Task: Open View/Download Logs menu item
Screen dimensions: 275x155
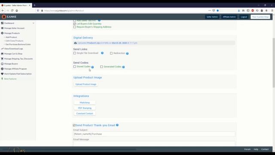Action: click(x=13, y=49)
